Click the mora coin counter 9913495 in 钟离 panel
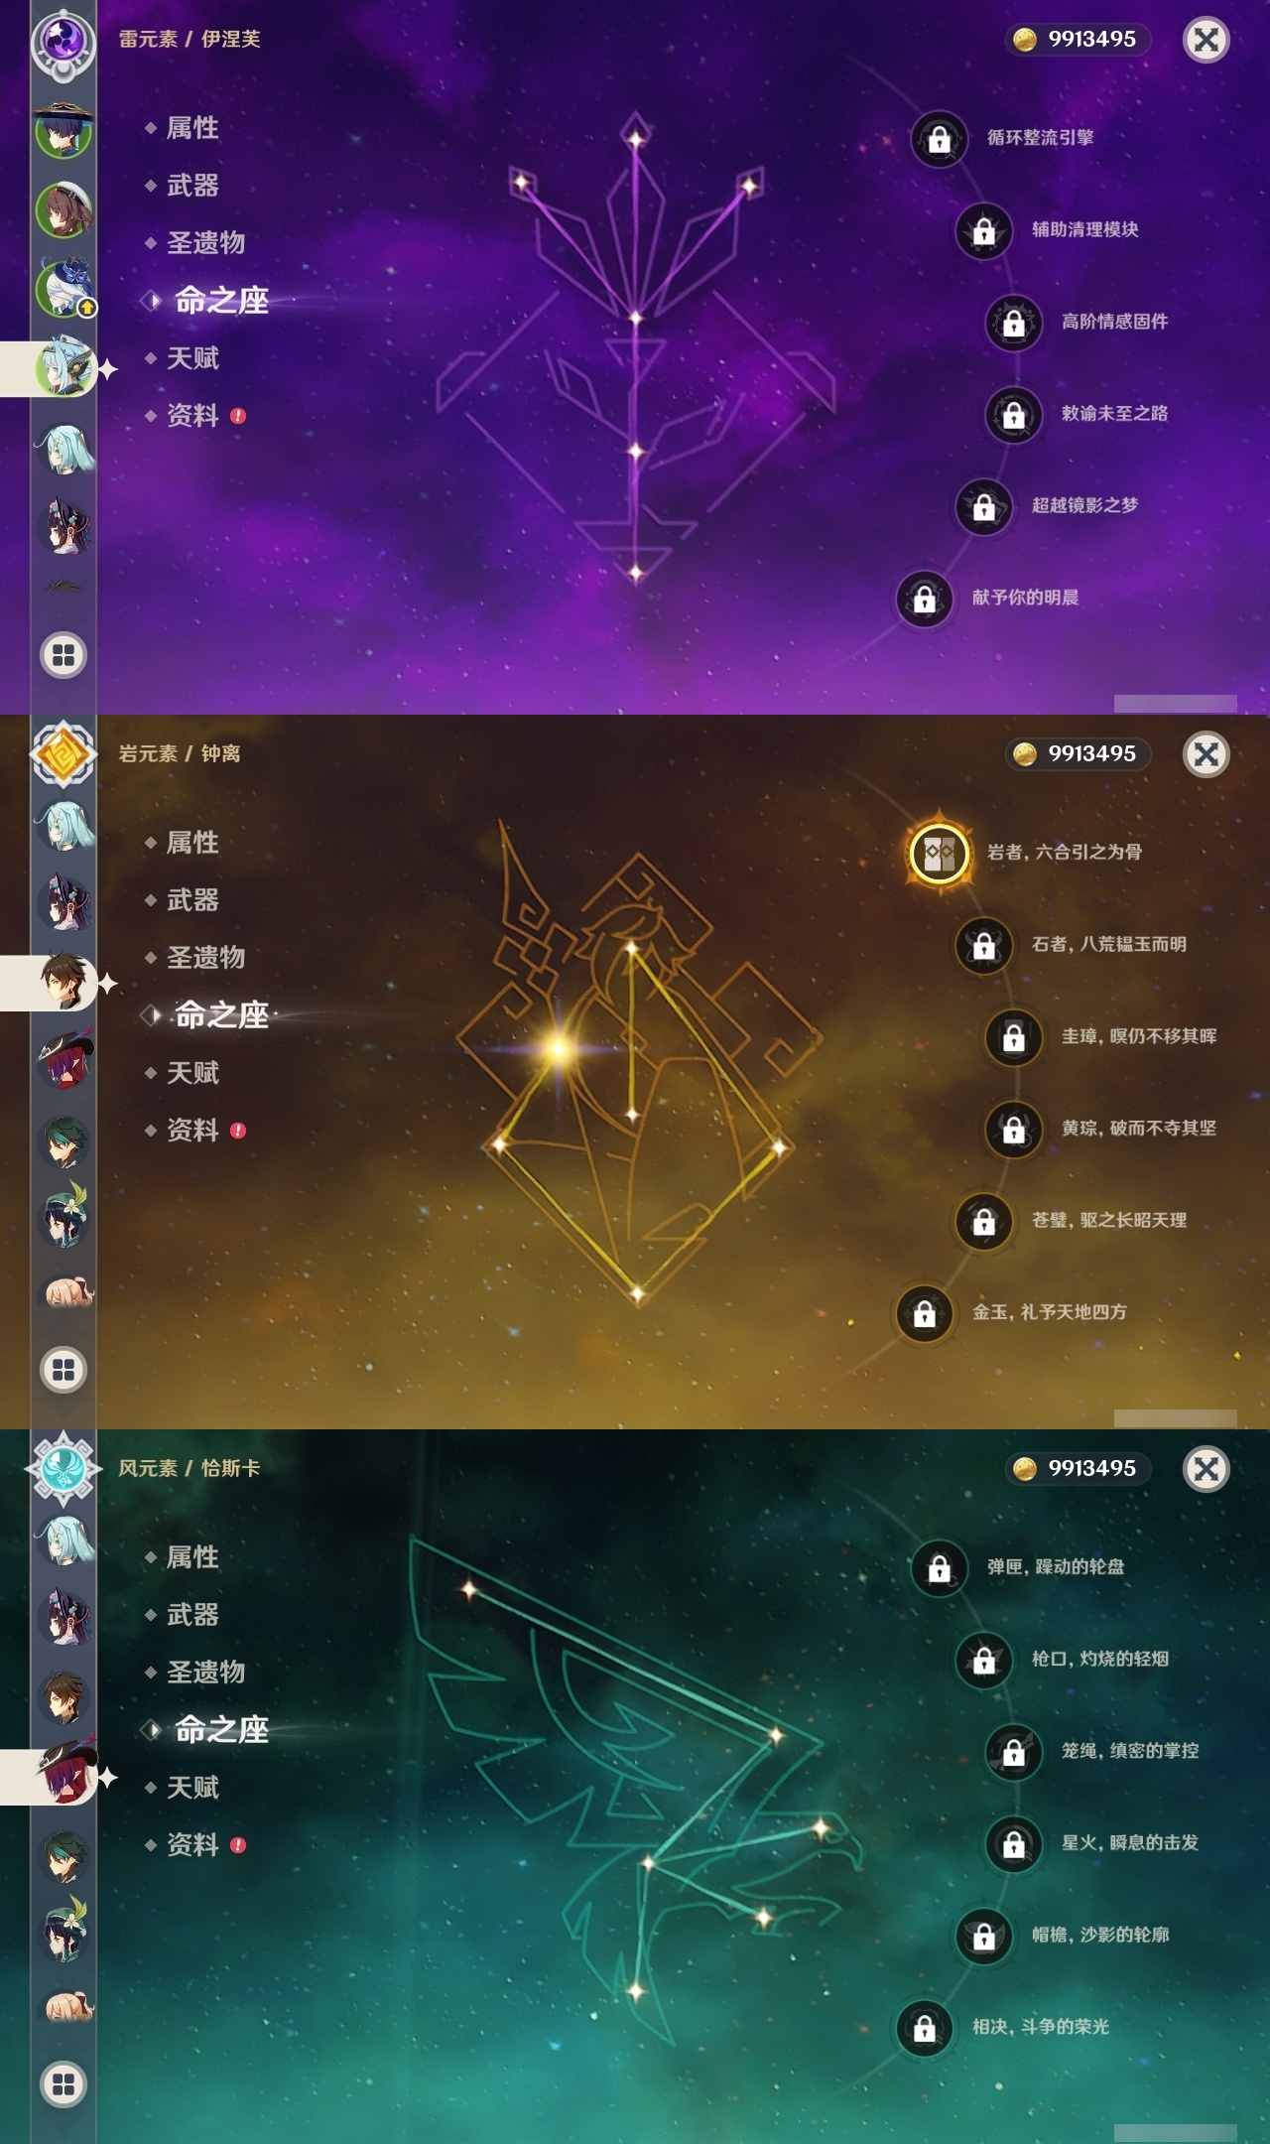1270x2144 pixels. 1078,753
